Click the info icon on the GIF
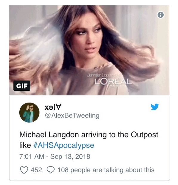The height and width of the screenshot is (185, 178). click(161, 15)
